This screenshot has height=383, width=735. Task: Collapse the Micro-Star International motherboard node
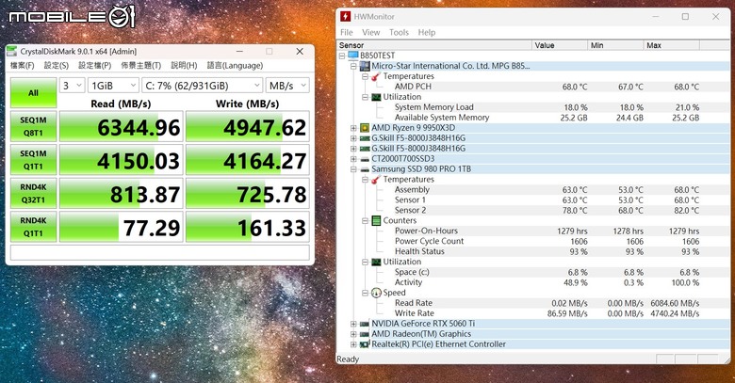(x=353, y=66)
